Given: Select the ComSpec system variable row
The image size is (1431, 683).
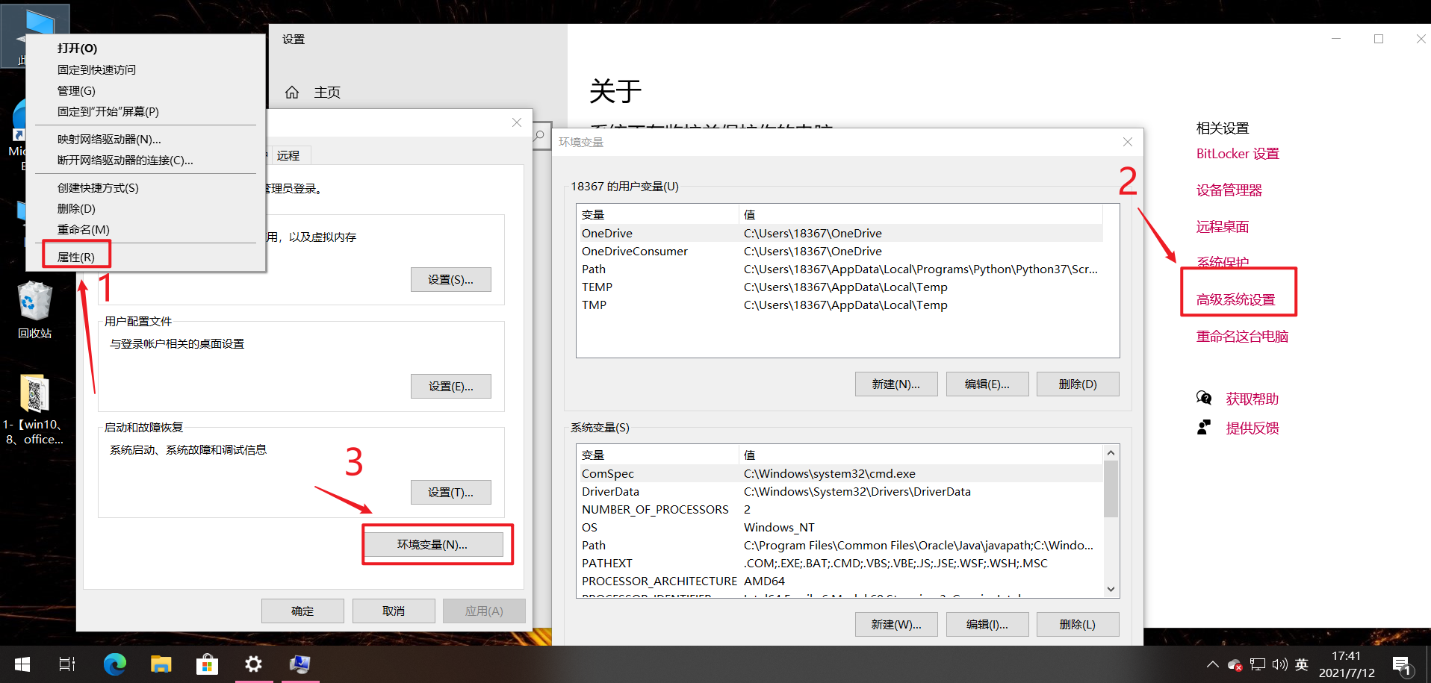Looking at the screenshot, I should (x=840, y=473).
